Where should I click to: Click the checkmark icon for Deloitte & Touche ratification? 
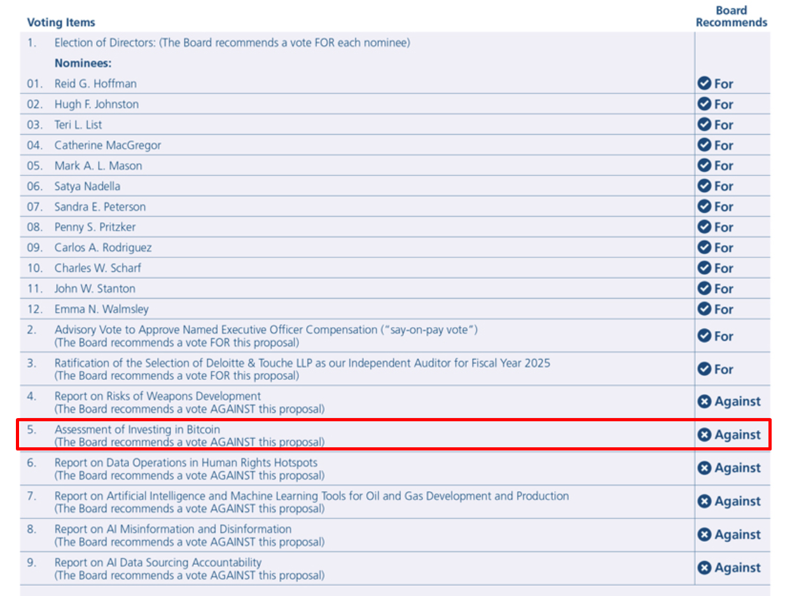tap(704, 369)
